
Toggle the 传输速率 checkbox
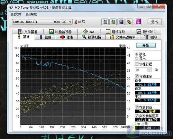click(137, 76)
